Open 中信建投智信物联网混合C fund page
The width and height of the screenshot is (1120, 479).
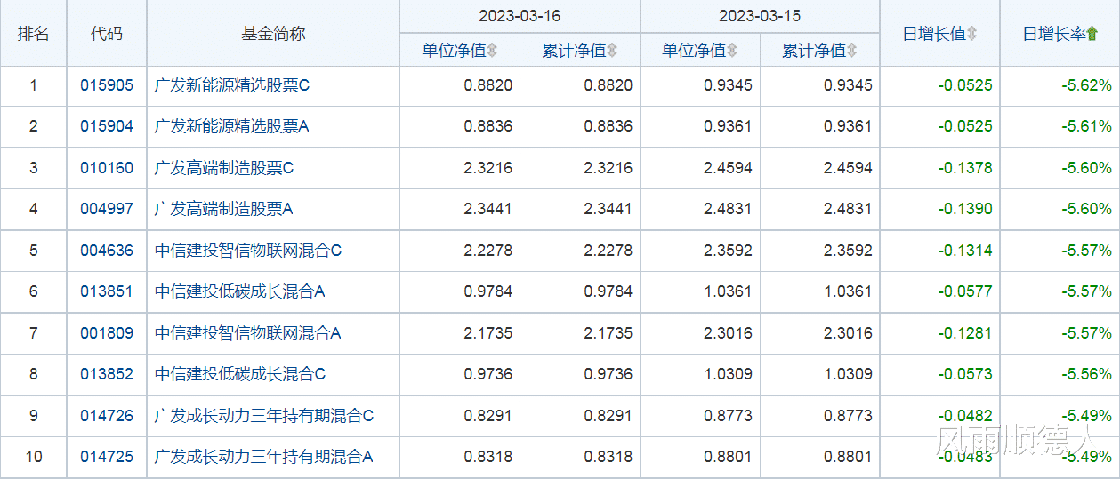(248, 251)
